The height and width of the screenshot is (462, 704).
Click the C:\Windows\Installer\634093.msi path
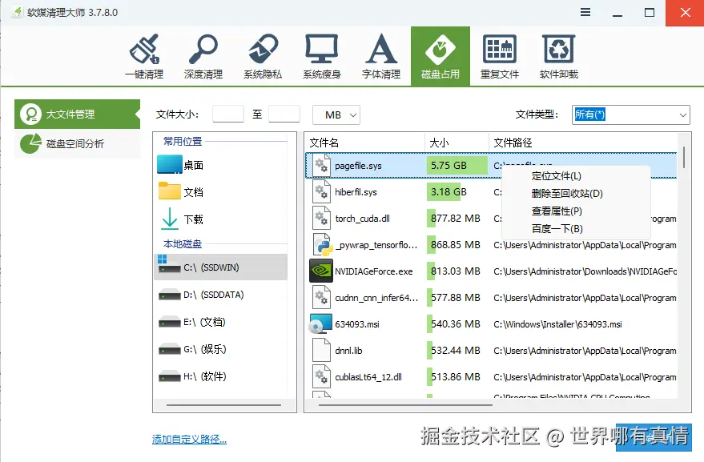[x=557, y=324]
